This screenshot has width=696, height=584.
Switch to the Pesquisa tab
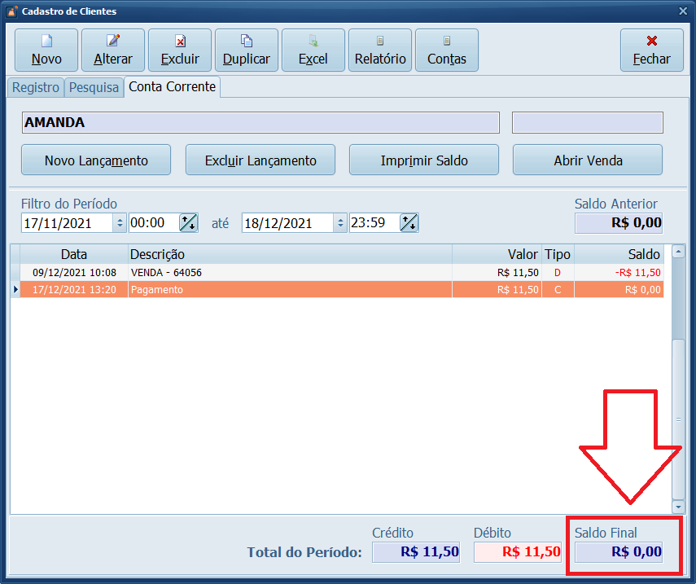[x=94, y=87]
